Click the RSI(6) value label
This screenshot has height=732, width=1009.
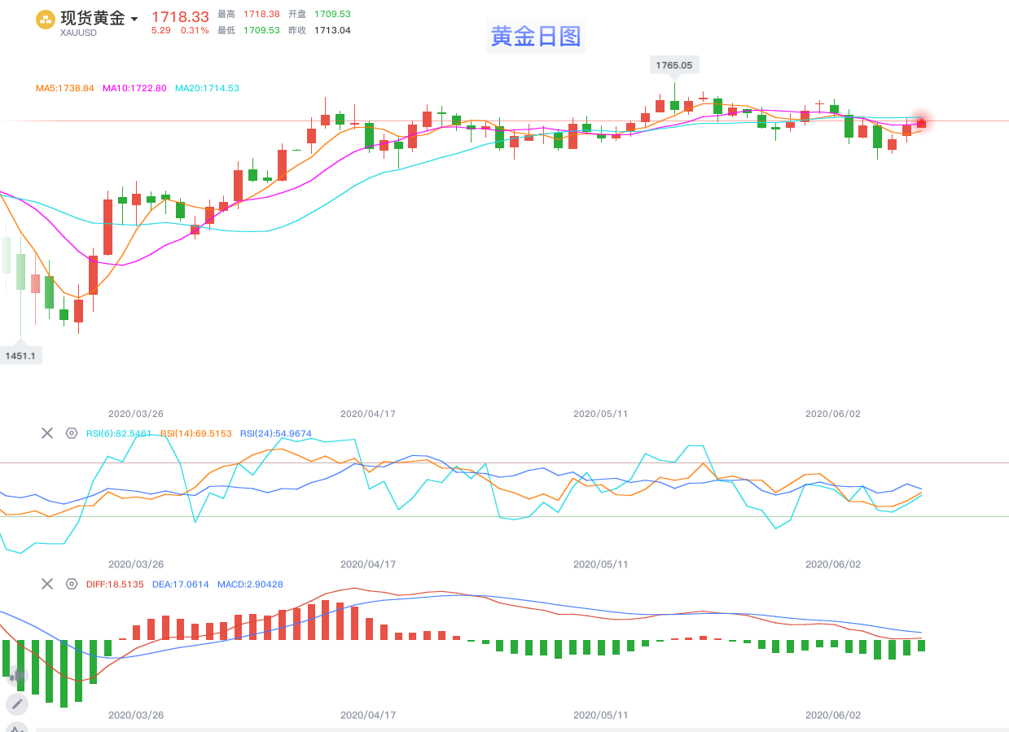click(x=119, y=433)
